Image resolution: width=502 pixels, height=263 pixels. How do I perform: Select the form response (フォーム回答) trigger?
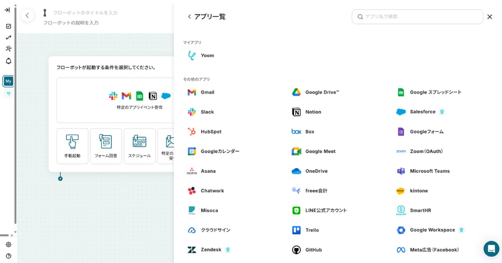point(106,146)
